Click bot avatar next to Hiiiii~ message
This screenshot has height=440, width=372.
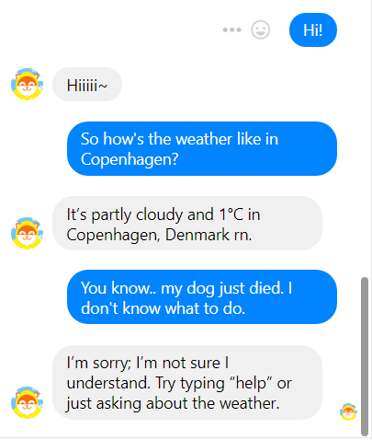[x=27, y=84]
